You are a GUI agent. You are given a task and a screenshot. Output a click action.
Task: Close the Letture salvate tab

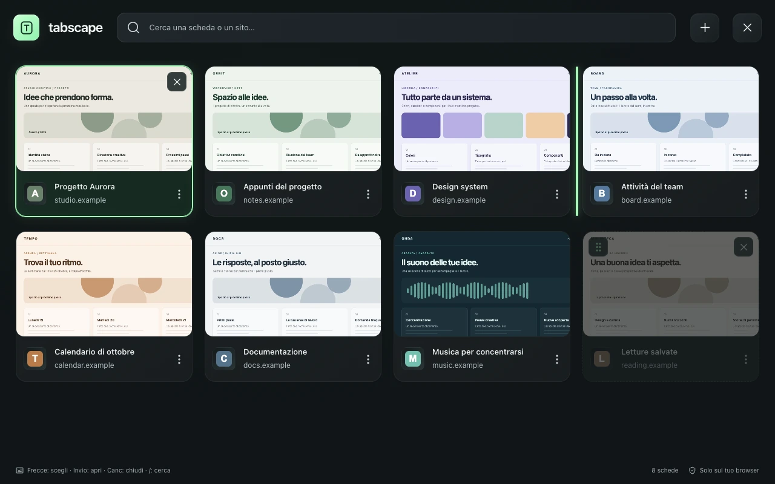coord(744,247)
